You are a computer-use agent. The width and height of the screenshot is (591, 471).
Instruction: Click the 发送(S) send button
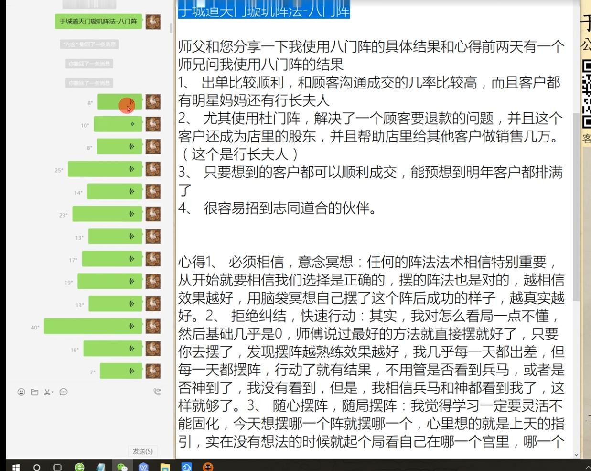tap(143, 451)
